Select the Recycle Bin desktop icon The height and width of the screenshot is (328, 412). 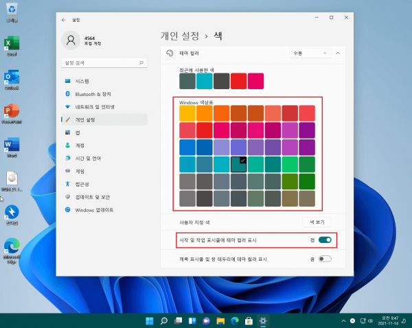[x=12, y=13]
